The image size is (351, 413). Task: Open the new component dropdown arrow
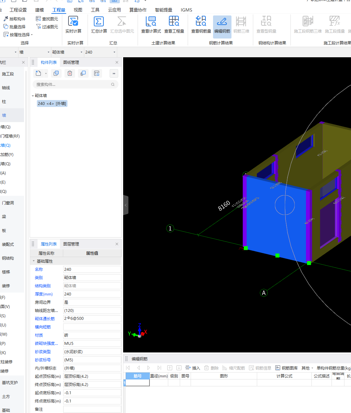pyautogui.click(x=46, y=73)
